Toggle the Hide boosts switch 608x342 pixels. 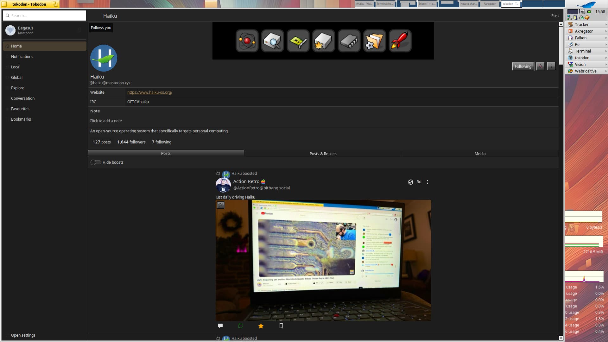[x=96, y=162]
